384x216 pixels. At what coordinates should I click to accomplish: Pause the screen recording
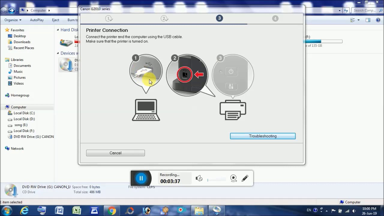tap(141, 178)
